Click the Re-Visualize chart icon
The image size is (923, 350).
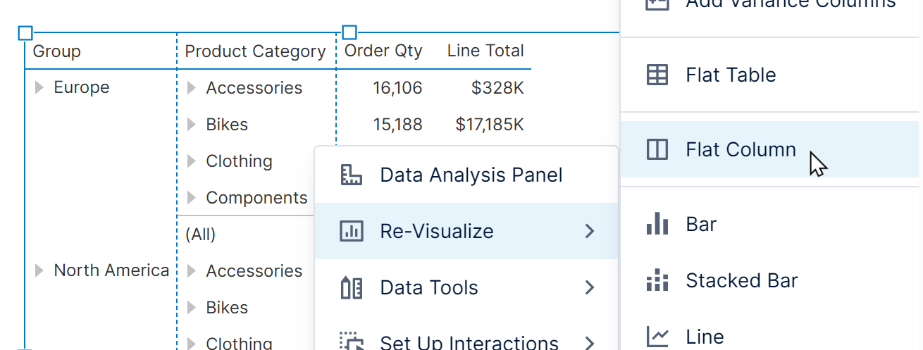(x=351, y=231)
